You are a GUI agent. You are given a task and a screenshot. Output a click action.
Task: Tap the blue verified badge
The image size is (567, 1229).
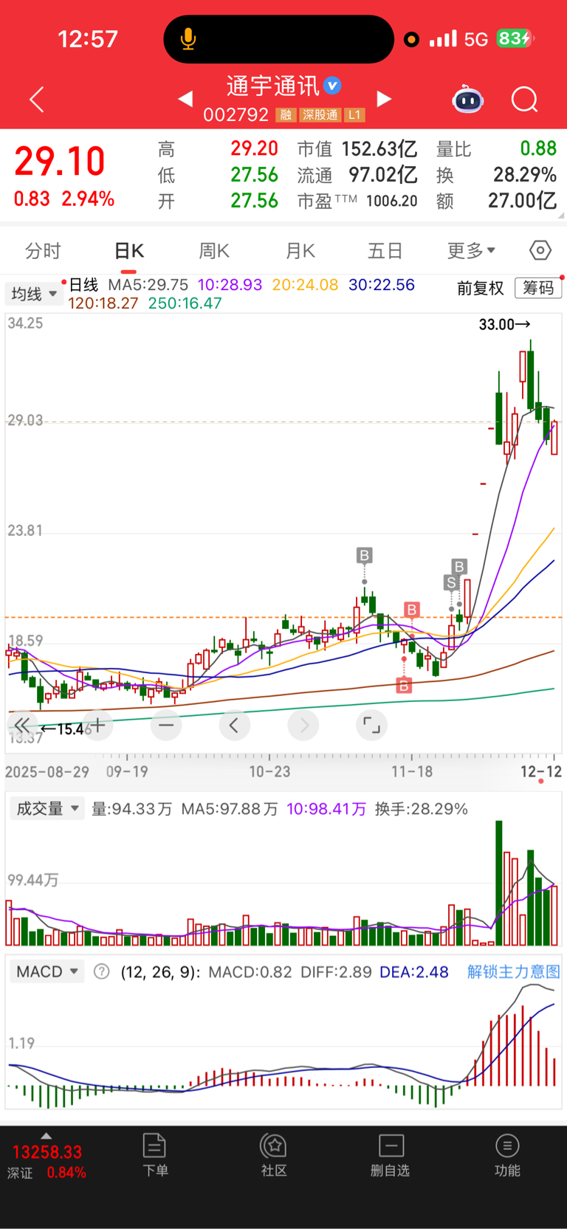pos(333,86)
